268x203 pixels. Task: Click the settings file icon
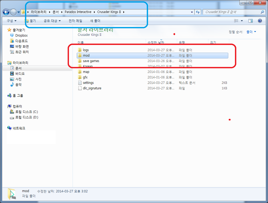[80, 83]
